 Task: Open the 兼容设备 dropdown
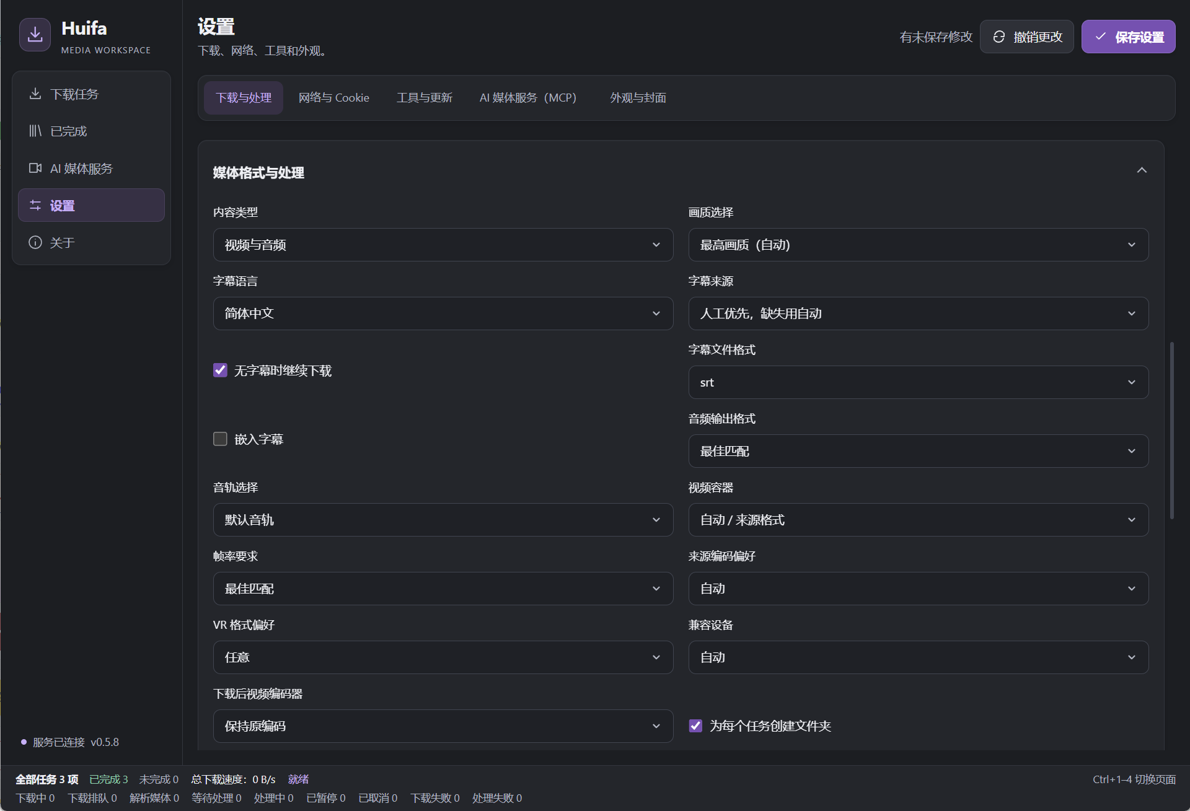coord(919,657)
